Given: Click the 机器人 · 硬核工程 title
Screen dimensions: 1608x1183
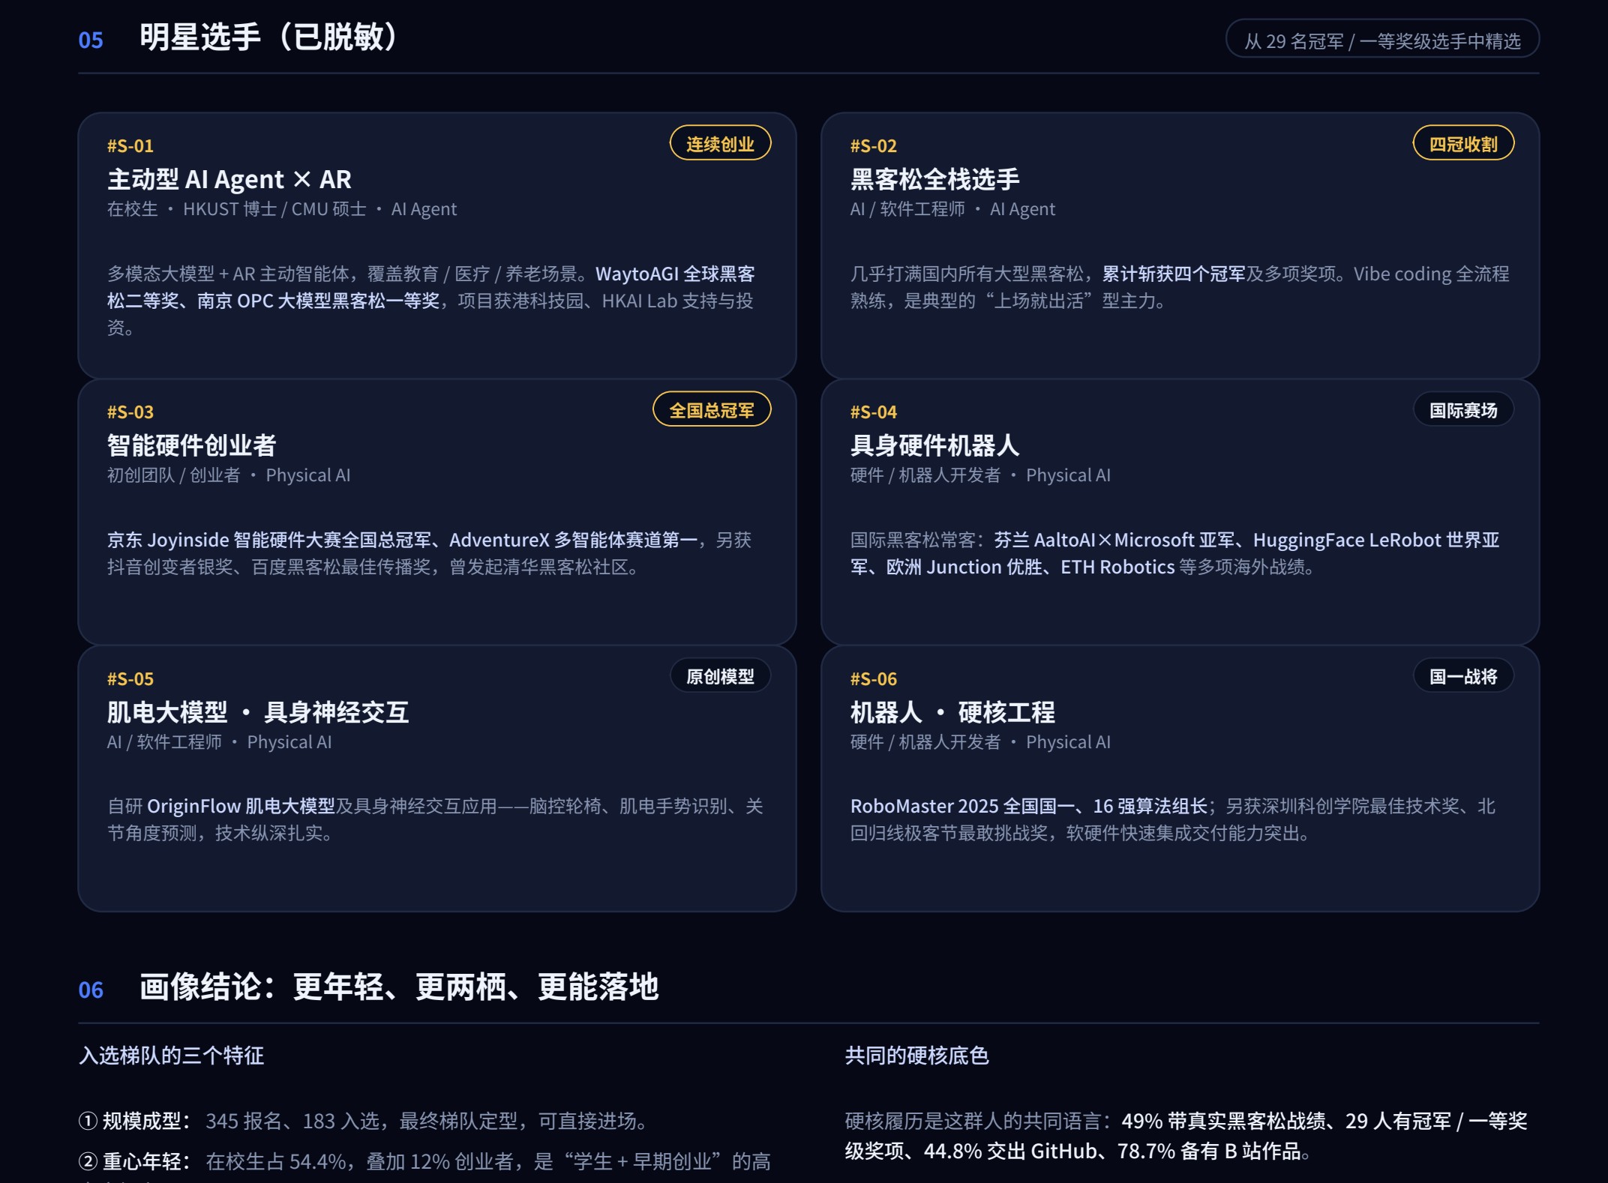Looking at the screenshot, I should click(952, 712).
